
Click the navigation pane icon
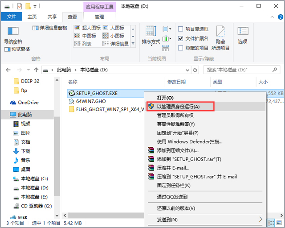(x=13, y=31)
